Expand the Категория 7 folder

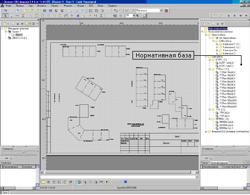[217, 44]
